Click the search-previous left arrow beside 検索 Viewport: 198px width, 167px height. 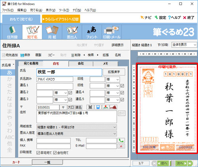click(84, 55)
